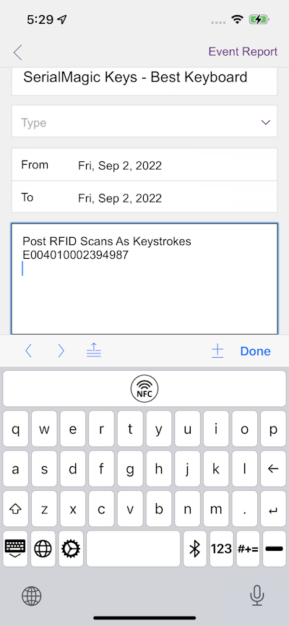Expand the Type dropdown
Screen dimensions: 289x626
(144, 122)
